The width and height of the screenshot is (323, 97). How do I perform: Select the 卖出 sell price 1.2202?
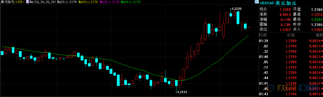(x=285, y=30)
